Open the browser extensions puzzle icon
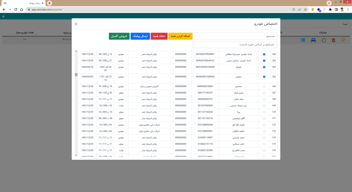The width and height of the screenshot is (352, 192). (x=330, y=10)
